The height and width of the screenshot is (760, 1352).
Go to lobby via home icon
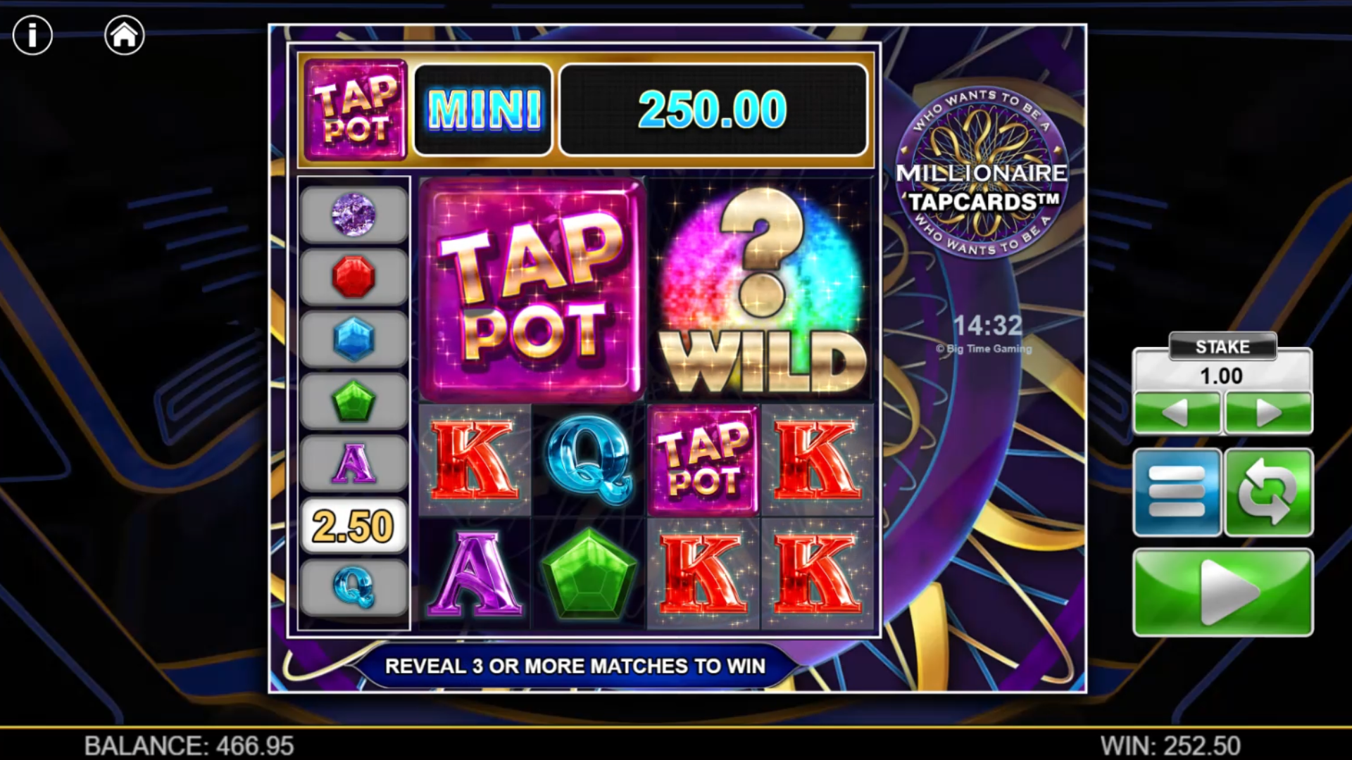125,34
